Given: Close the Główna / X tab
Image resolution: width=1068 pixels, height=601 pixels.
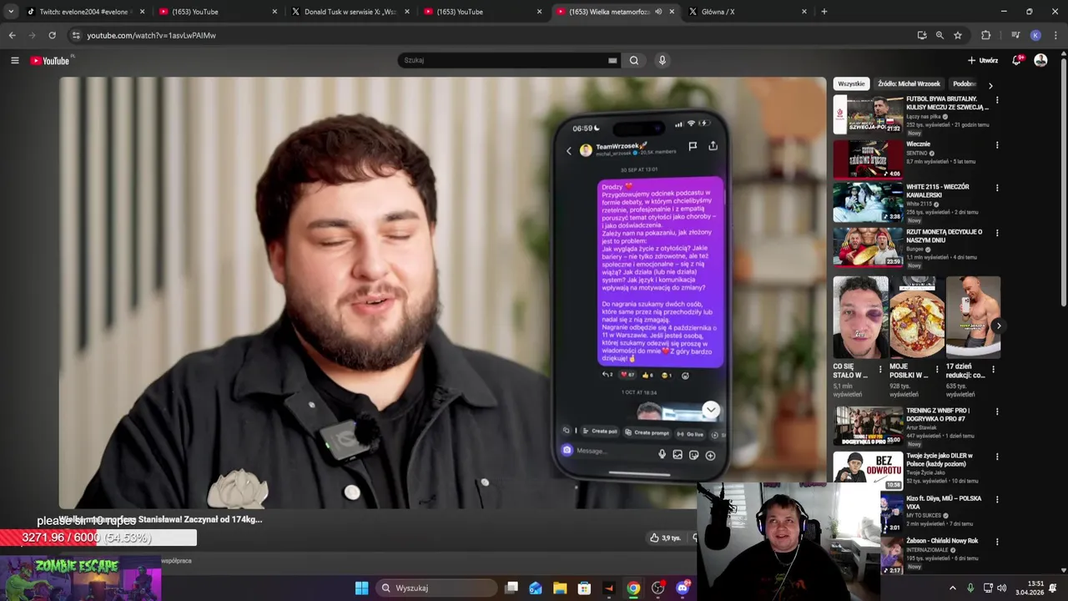Looking at the screenshot, I should (804, 12).
